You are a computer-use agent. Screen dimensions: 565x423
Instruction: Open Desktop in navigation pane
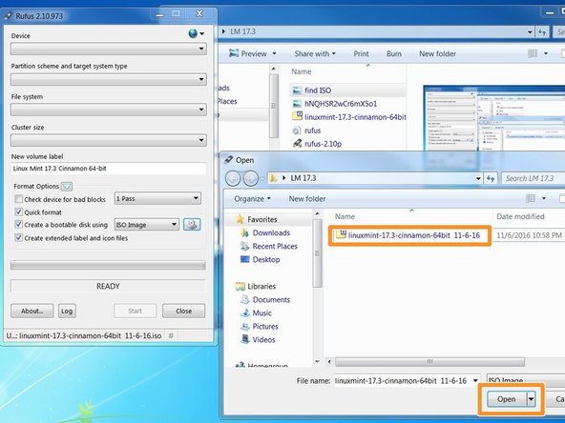pyautogui.click(x=266, y=259)
